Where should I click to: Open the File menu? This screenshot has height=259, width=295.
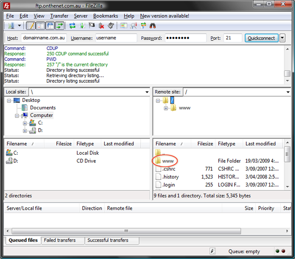tap(10, 16)
